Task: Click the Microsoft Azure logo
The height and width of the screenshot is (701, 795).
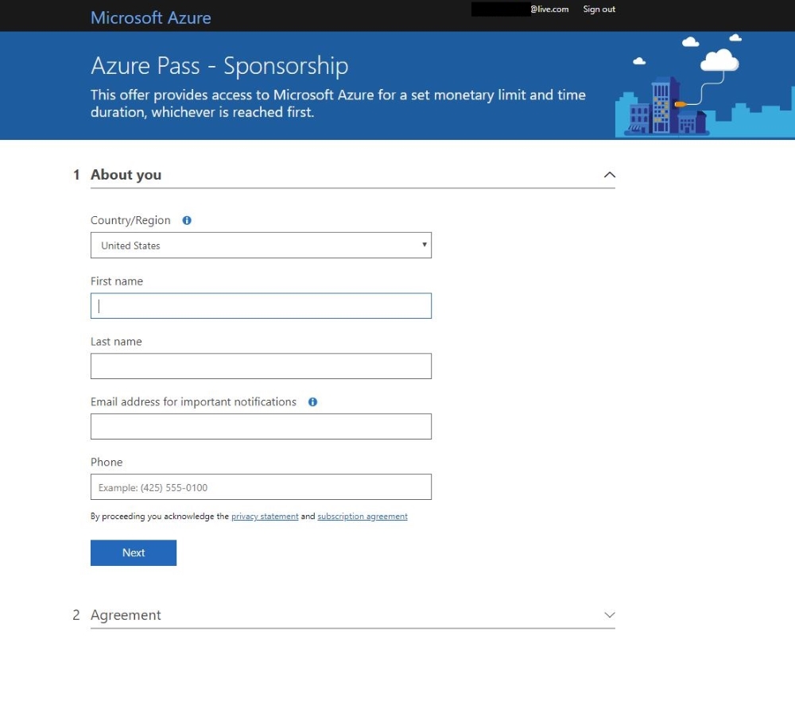Action: [x=150, y=17]
